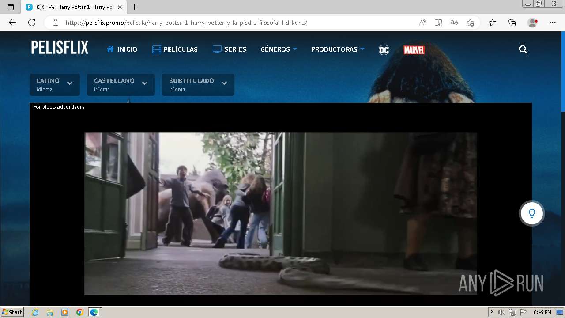
Task: Open the Favorites list icon
Action: [x=493, y=23]
